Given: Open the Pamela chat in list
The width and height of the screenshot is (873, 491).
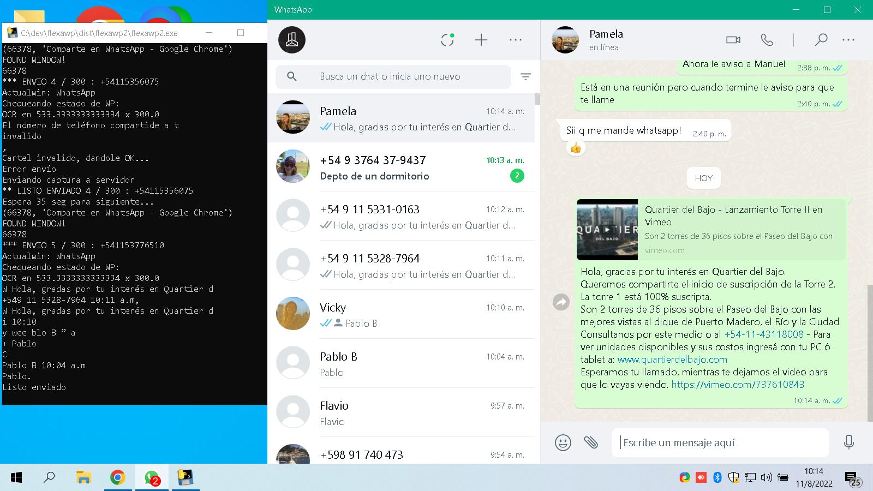Looking at the screenshot, I should 401,118.
